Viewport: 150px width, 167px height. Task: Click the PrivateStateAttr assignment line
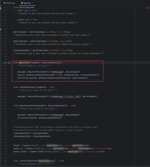43,50
